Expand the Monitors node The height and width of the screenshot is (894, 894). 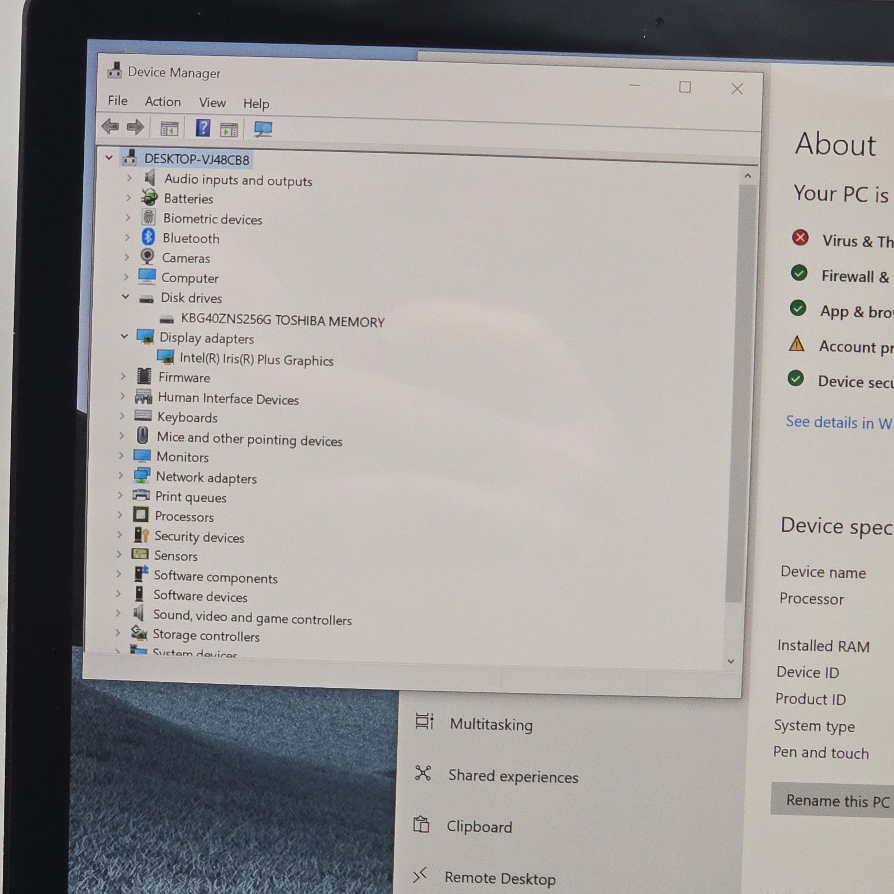point(121,455)
